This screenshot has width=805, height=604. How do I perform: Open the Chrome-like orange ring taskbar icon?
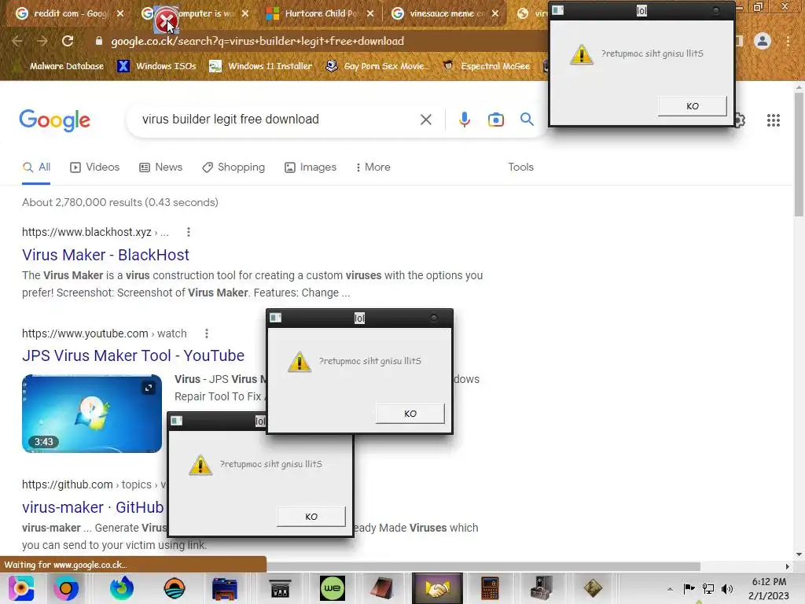tap(66, 588)
